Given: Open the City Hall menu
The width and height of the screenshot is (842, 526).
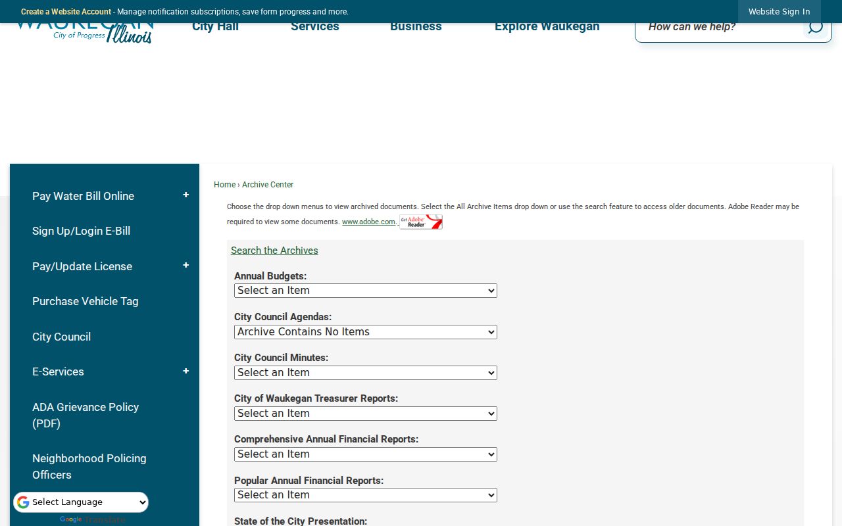Looking at the screenshot, I should pos(215,27).
